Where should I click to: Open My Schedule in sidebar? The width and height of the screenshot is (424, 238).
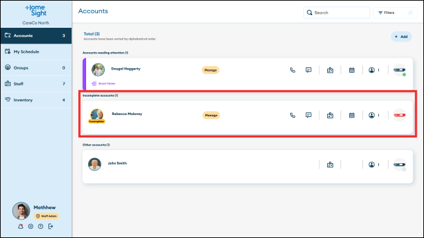36,52
